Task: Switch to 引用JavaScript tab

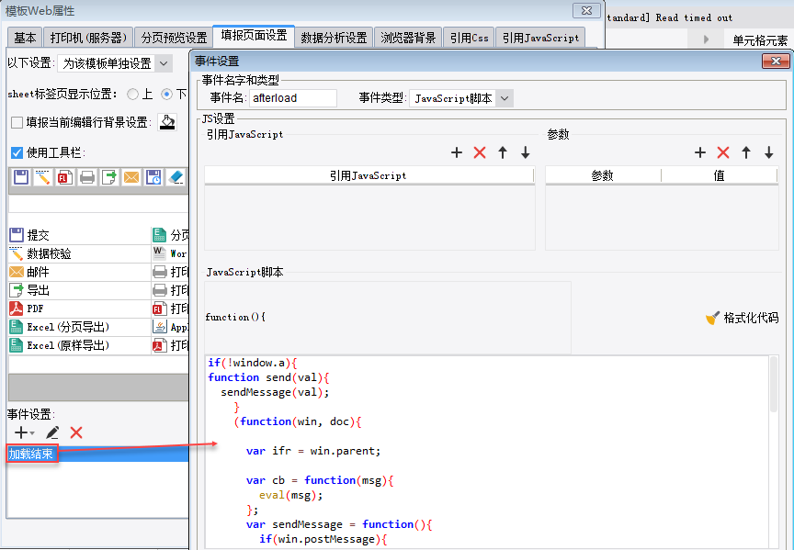Action: pos(540,38)
